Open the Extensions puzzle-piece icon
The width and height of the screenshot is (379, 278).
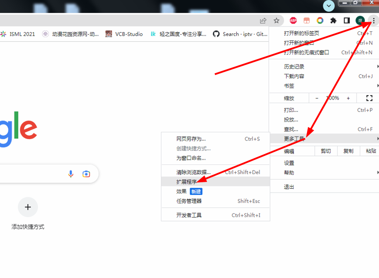click(x=334, y=20)
